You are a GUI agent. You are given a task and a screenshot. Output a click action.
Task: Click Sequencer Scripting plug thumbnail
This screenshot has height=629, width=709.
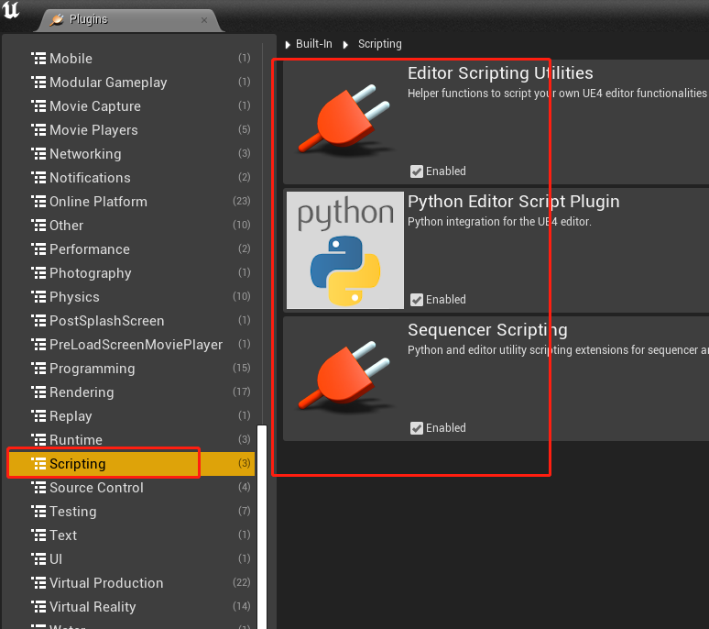tap(345, 379)
